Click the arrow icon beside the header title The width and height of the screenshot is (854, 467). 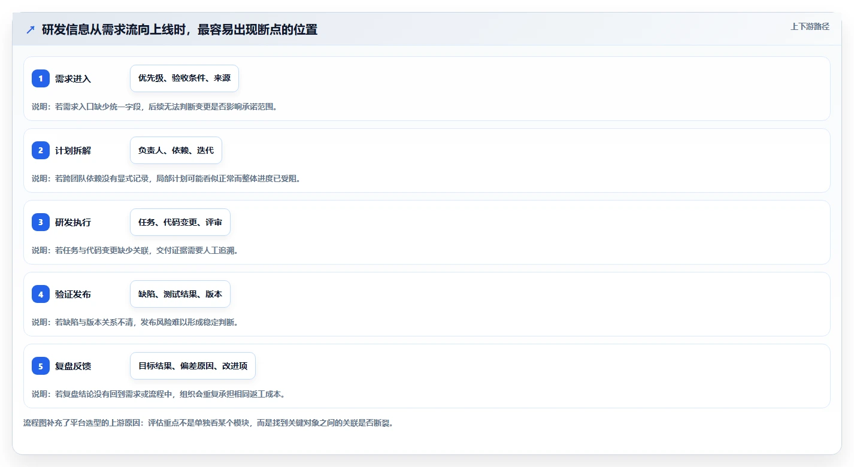click(31, 29)
